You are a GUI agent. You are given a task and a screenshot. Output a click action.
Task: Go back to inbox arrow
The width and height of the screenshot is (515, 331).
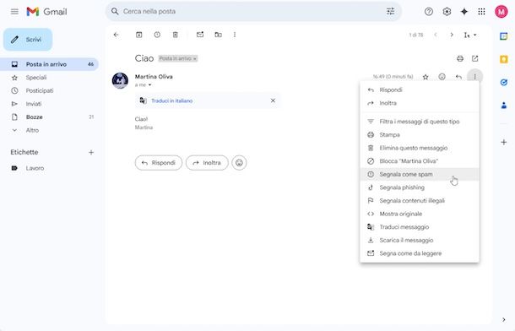[116, 35]
